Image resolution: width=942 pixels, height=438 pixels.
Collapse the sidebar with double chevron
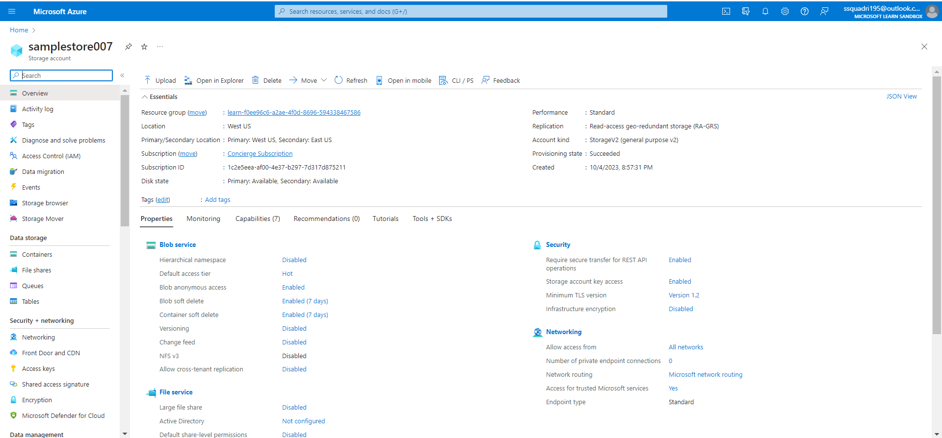tap(123, 75)
